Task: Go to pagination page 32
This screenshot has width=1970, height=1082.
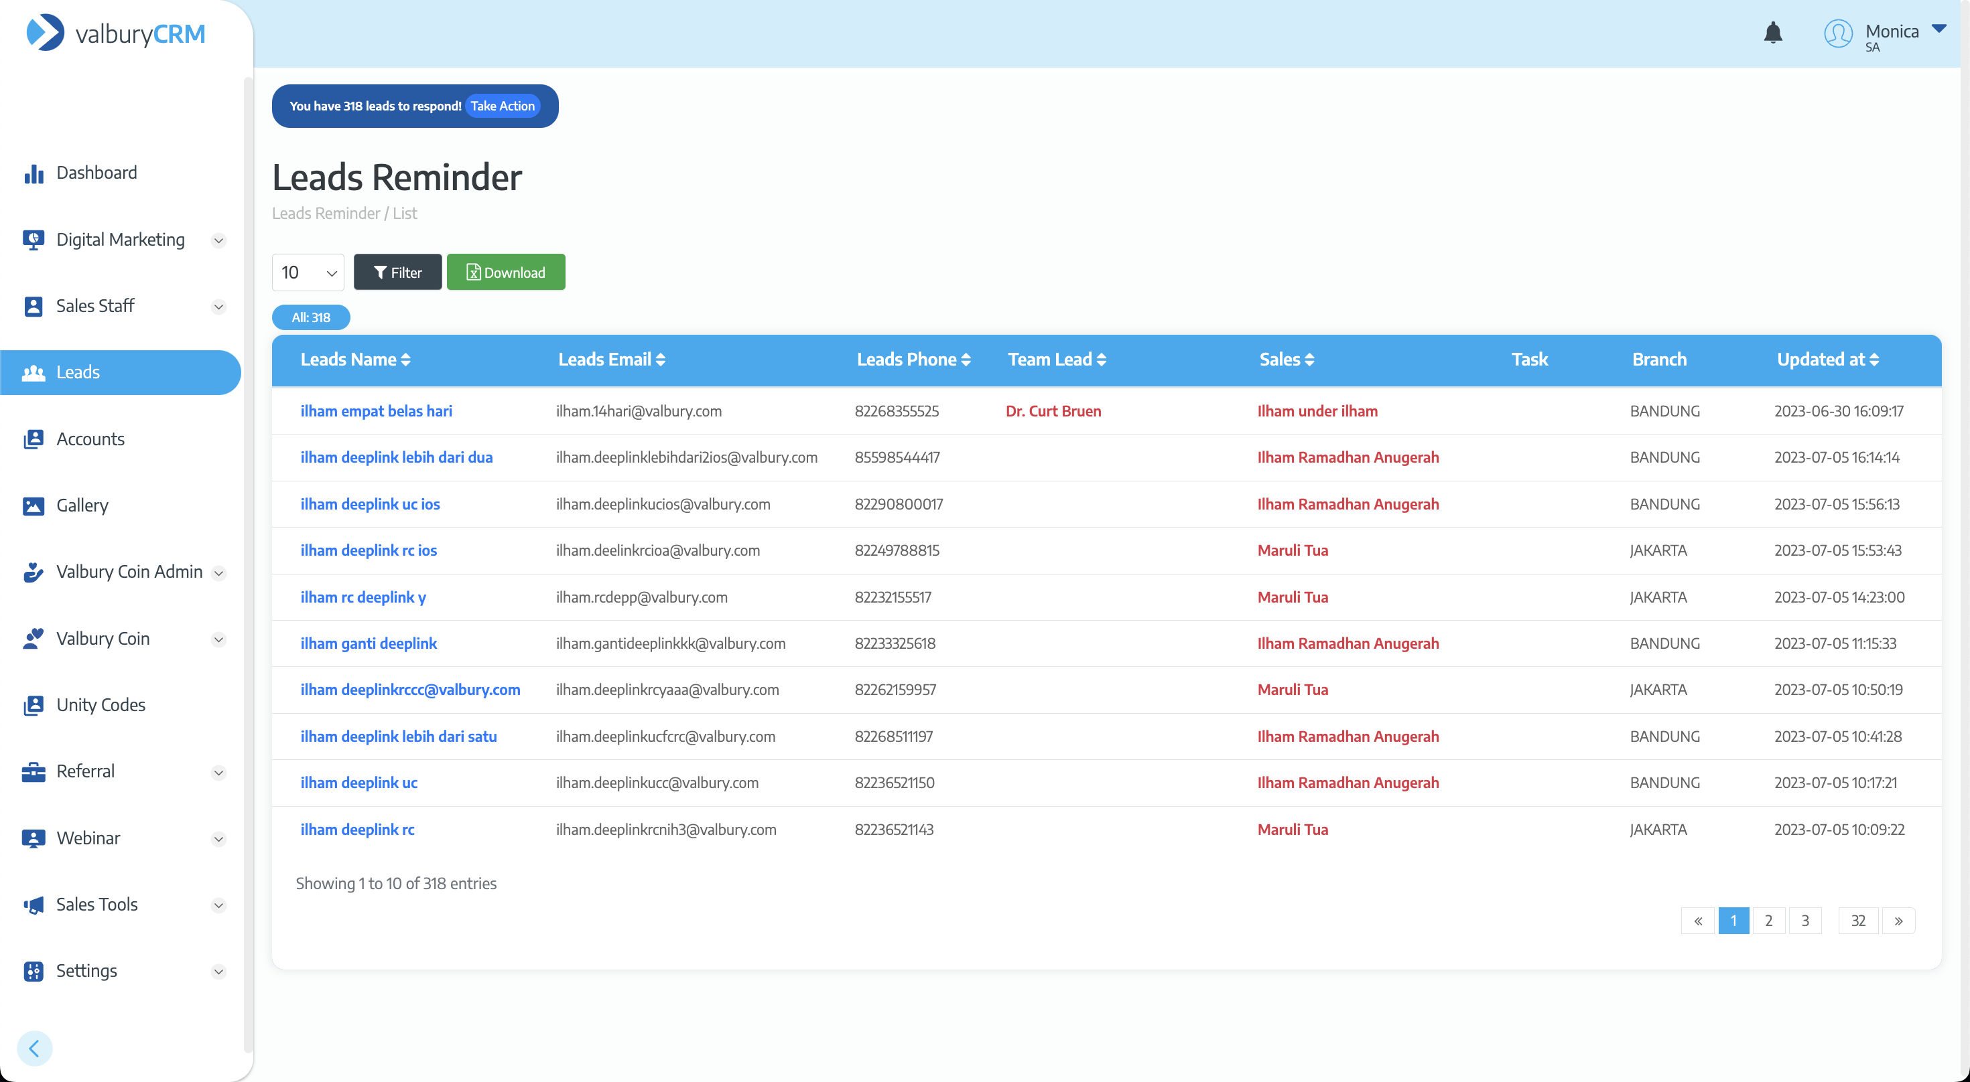Action: pos(1857,921)
